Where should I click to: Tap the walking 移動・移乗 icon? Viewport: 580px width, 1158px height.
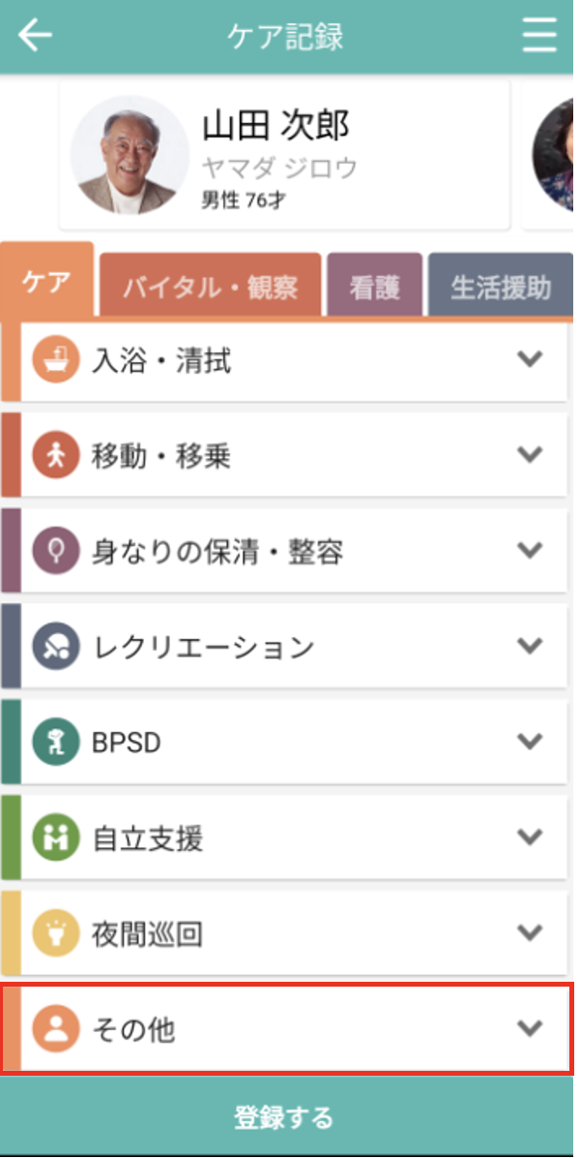point(54,456)
